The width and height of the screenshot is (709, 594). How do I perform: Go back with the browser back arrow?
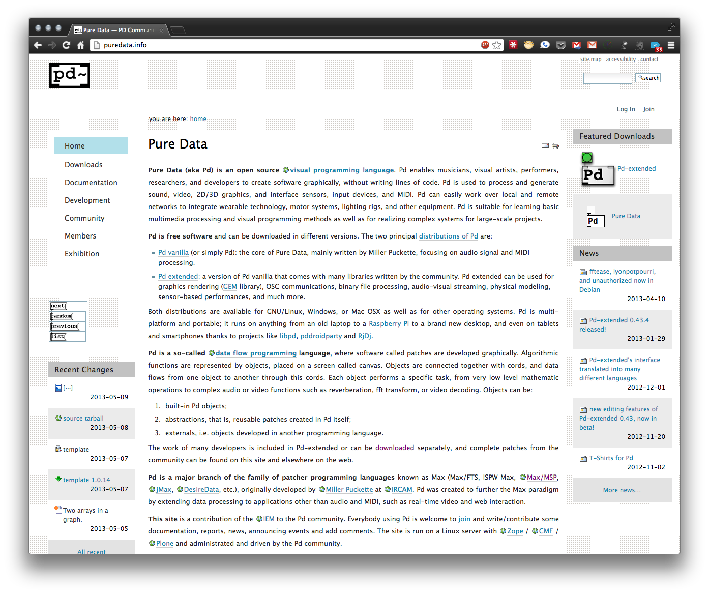click(x=38, y=45)
